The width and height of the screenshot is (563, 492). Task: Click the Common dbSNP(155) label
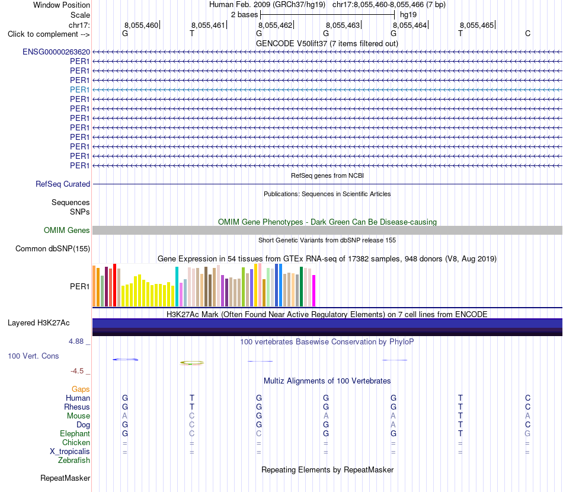click(52, 248)
